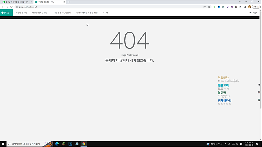Open the V app on taskbar
The height and width of the screenshot is (147, 262).
point(70,144)
